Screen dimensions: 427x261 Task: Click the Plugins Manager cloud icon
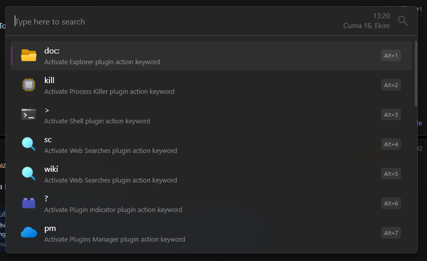click(x=29, y=232)
